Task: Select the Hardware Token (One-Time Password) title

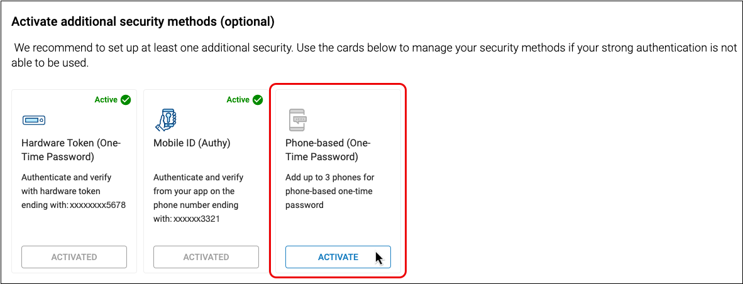Action: point(70,150)
